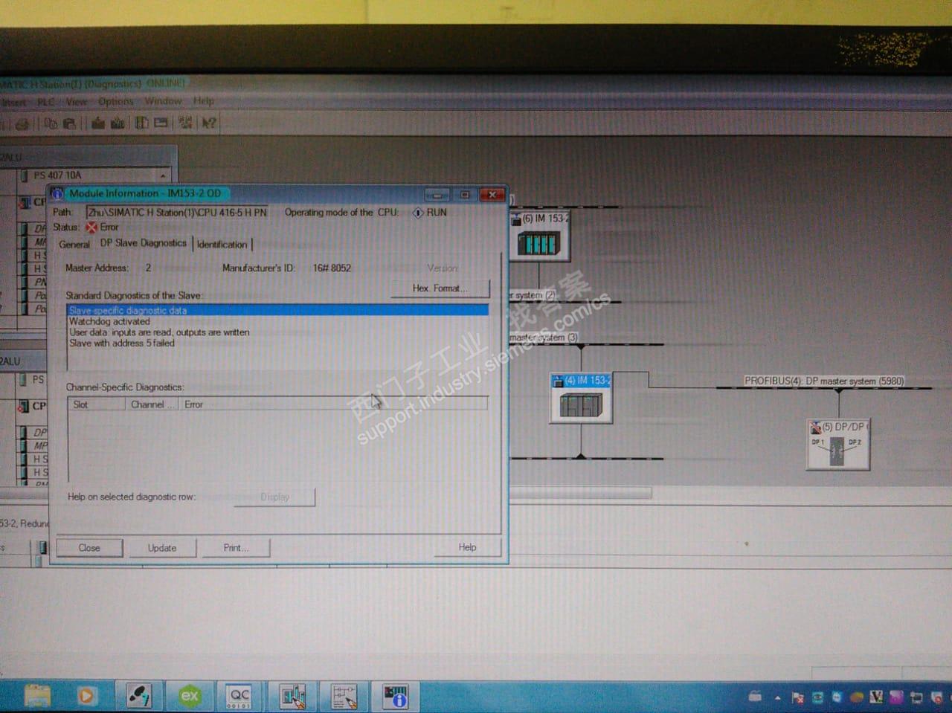This screenshot has height=713, width=952.
Task: Click the Path field in Module Information
Action: click(177, 213)
